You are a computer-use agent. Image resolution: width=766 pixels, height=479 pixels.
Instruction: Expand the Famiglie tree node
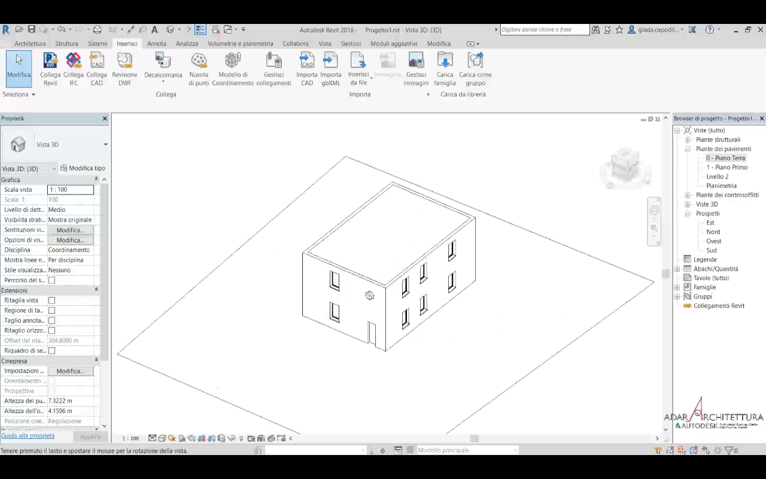click(677, 287)
